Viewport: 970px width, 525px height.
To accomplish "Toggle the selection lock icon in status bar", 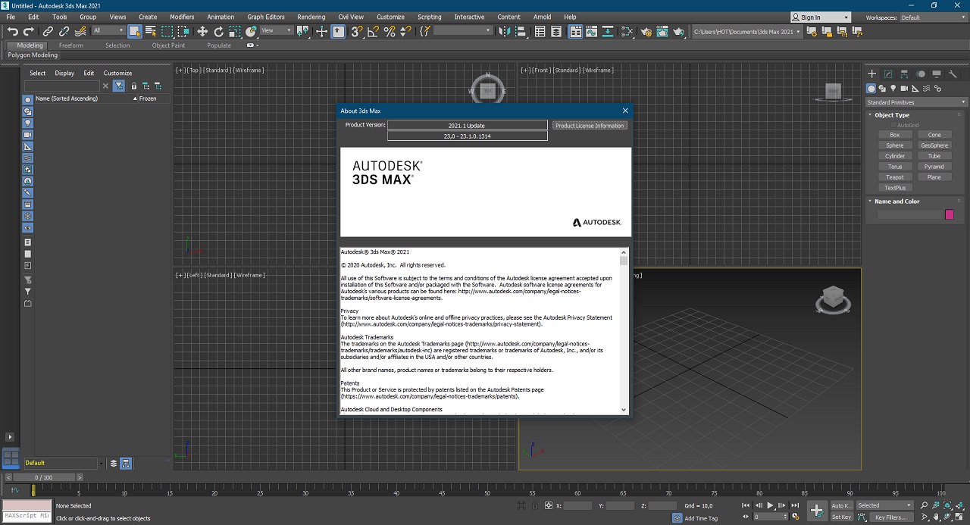I will (x=535, y=505).
